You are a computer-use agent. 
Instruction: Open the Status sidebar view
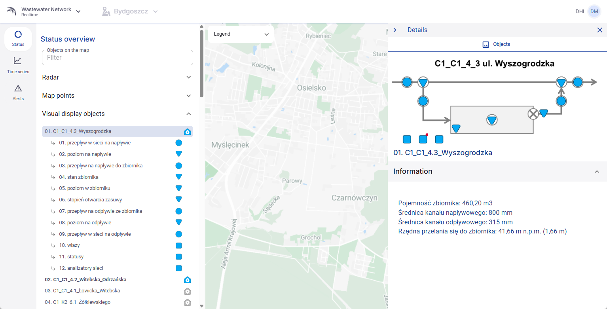pos(18,39)
